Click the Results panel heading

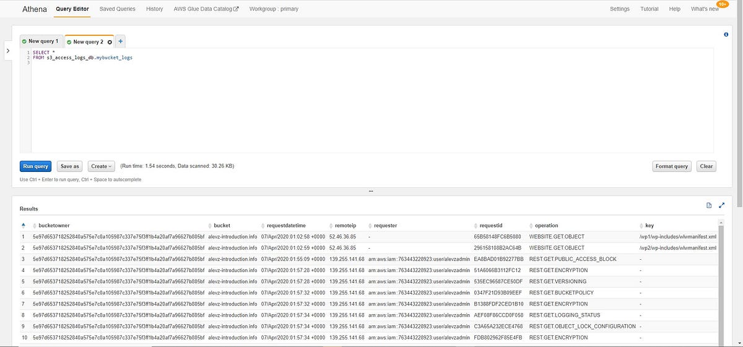[28, 209]
